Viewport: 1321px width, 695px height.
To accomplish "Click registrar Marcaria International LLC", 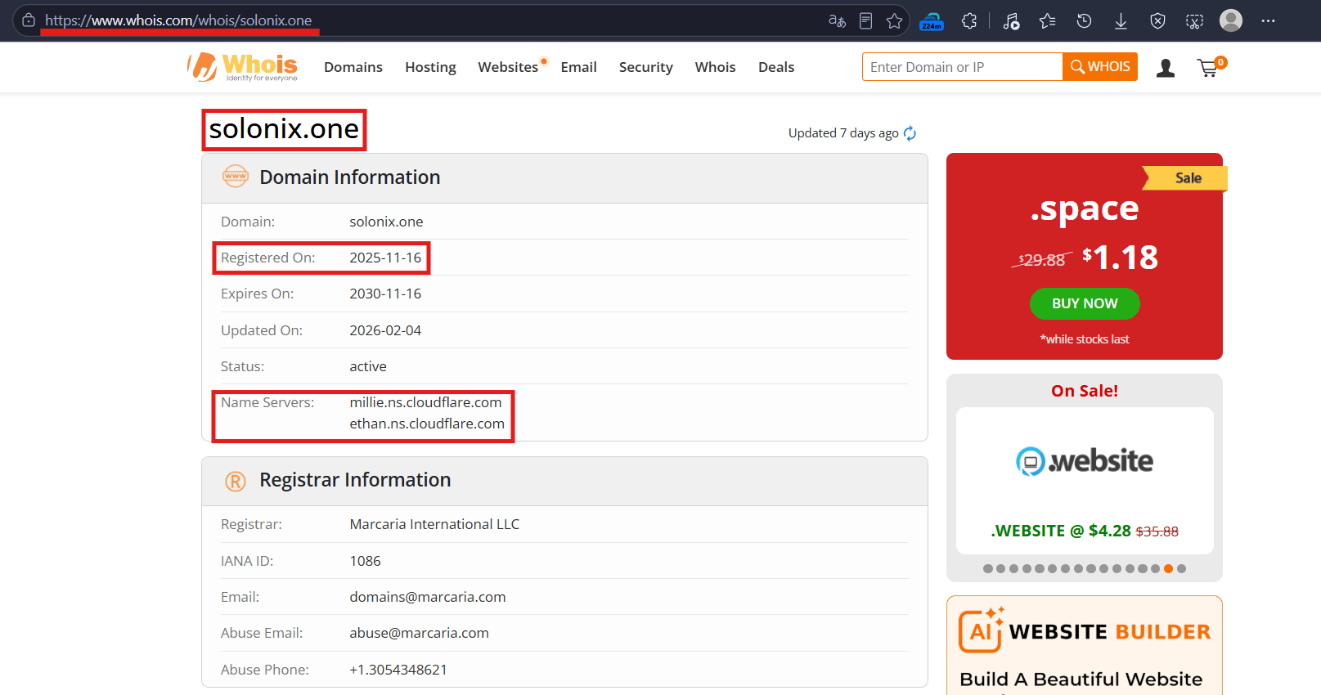I will 434,524.
